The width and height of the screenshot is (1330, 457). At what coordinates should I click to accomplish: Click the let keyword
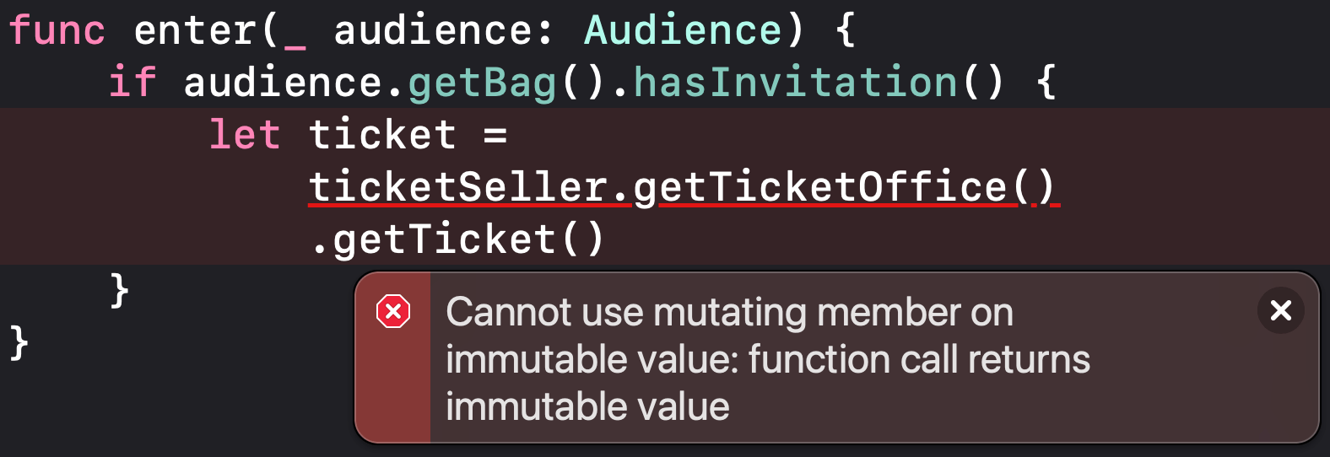(x=245, y=134)
